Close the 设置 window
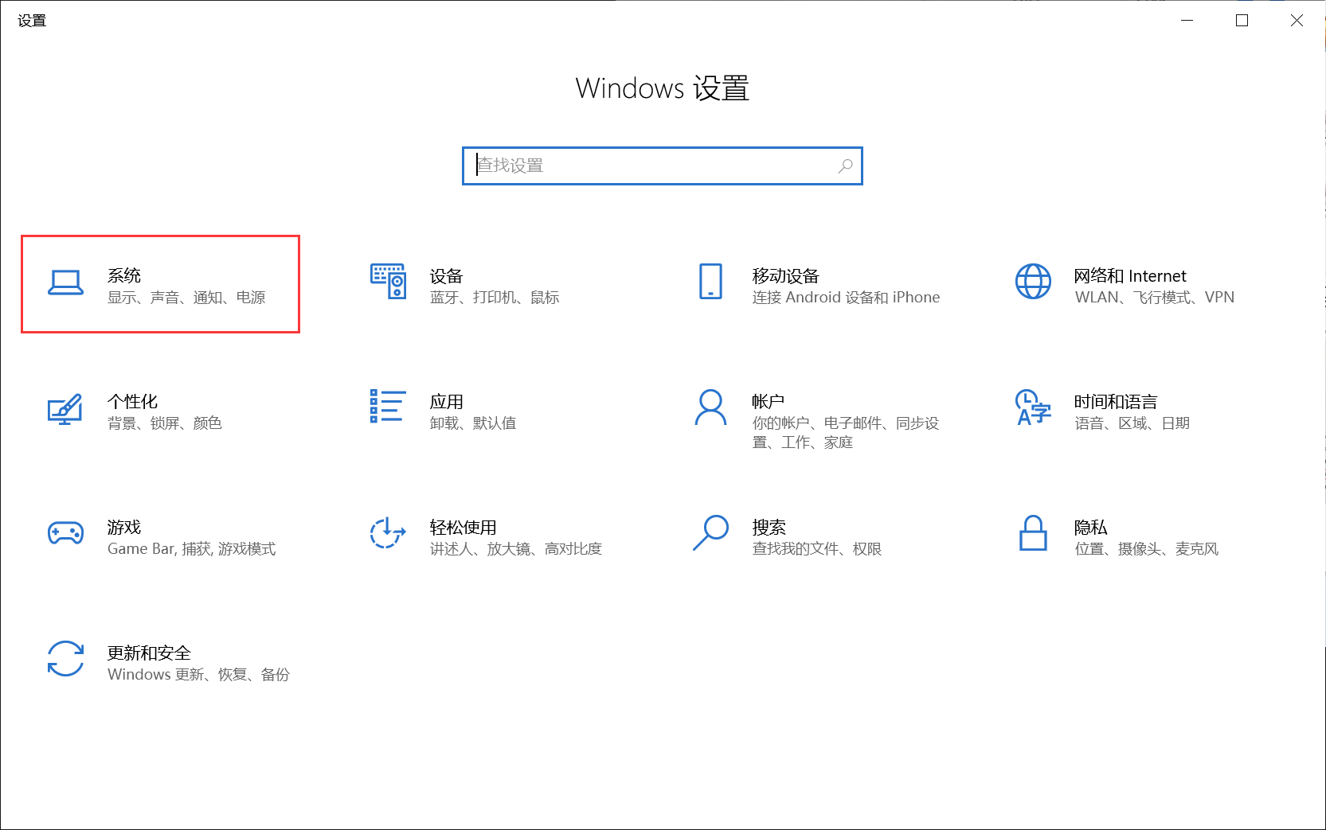The height and width of the screenshot is (830, 1326). [x=1297, y=21]
